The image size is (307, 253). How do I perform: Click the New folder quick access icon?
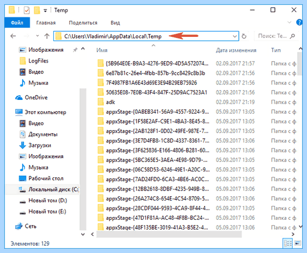pos(37,10)
